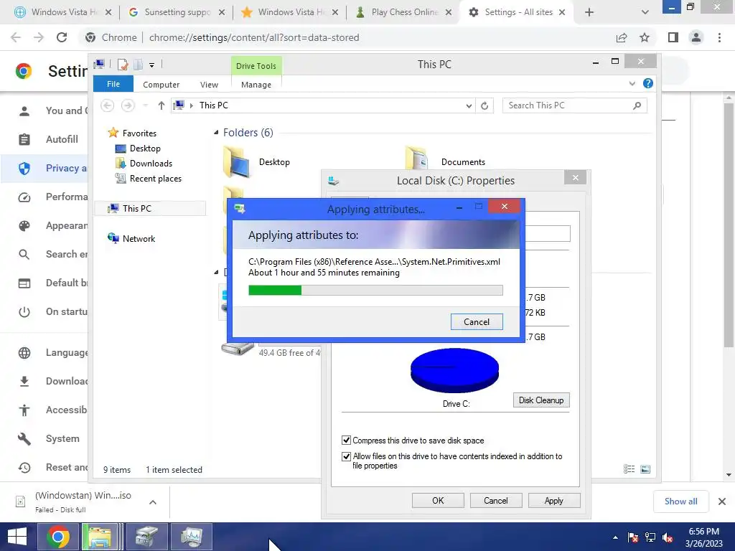Click Apply in Local Disk Properties
Screen dimensions: 735x551
(554, 500)
